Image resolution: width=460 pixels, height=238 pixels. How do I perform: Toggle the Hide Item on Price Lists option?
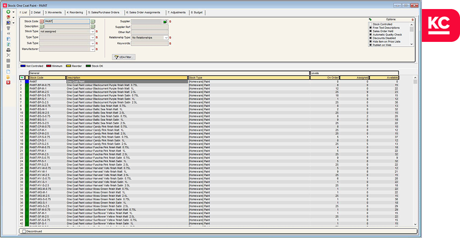[370, 41]
